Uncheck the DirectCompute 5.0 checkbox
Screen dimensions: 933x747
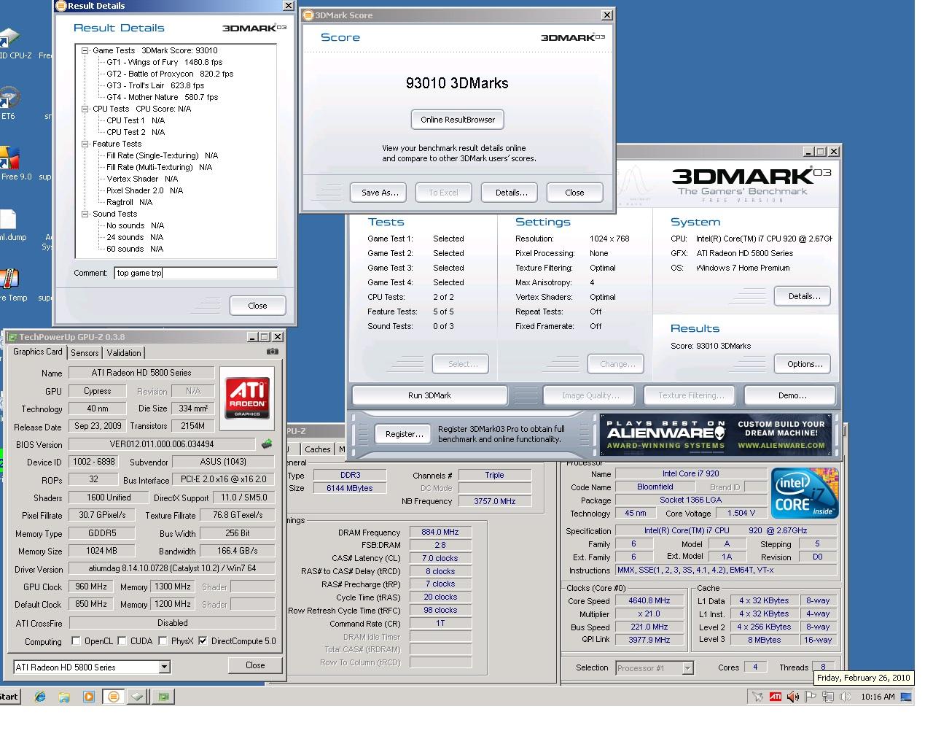pos(203,641)
